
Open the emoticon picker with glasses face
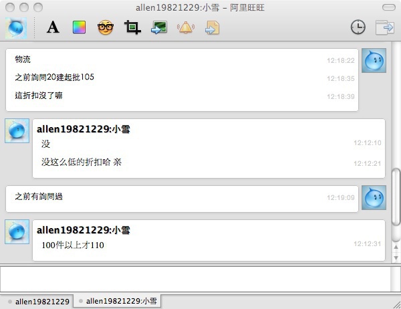(x=106, y=27)
